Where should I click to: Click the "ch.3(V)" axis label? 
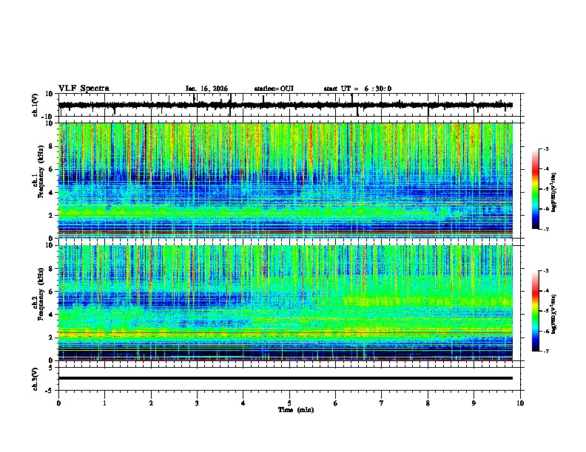(35, 379)
